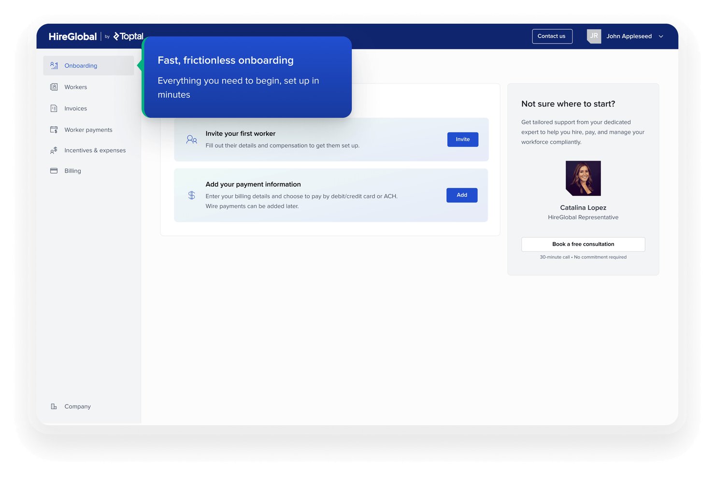Navigate to Billing text label
715x477 pixels.
[x=73, y=171]
